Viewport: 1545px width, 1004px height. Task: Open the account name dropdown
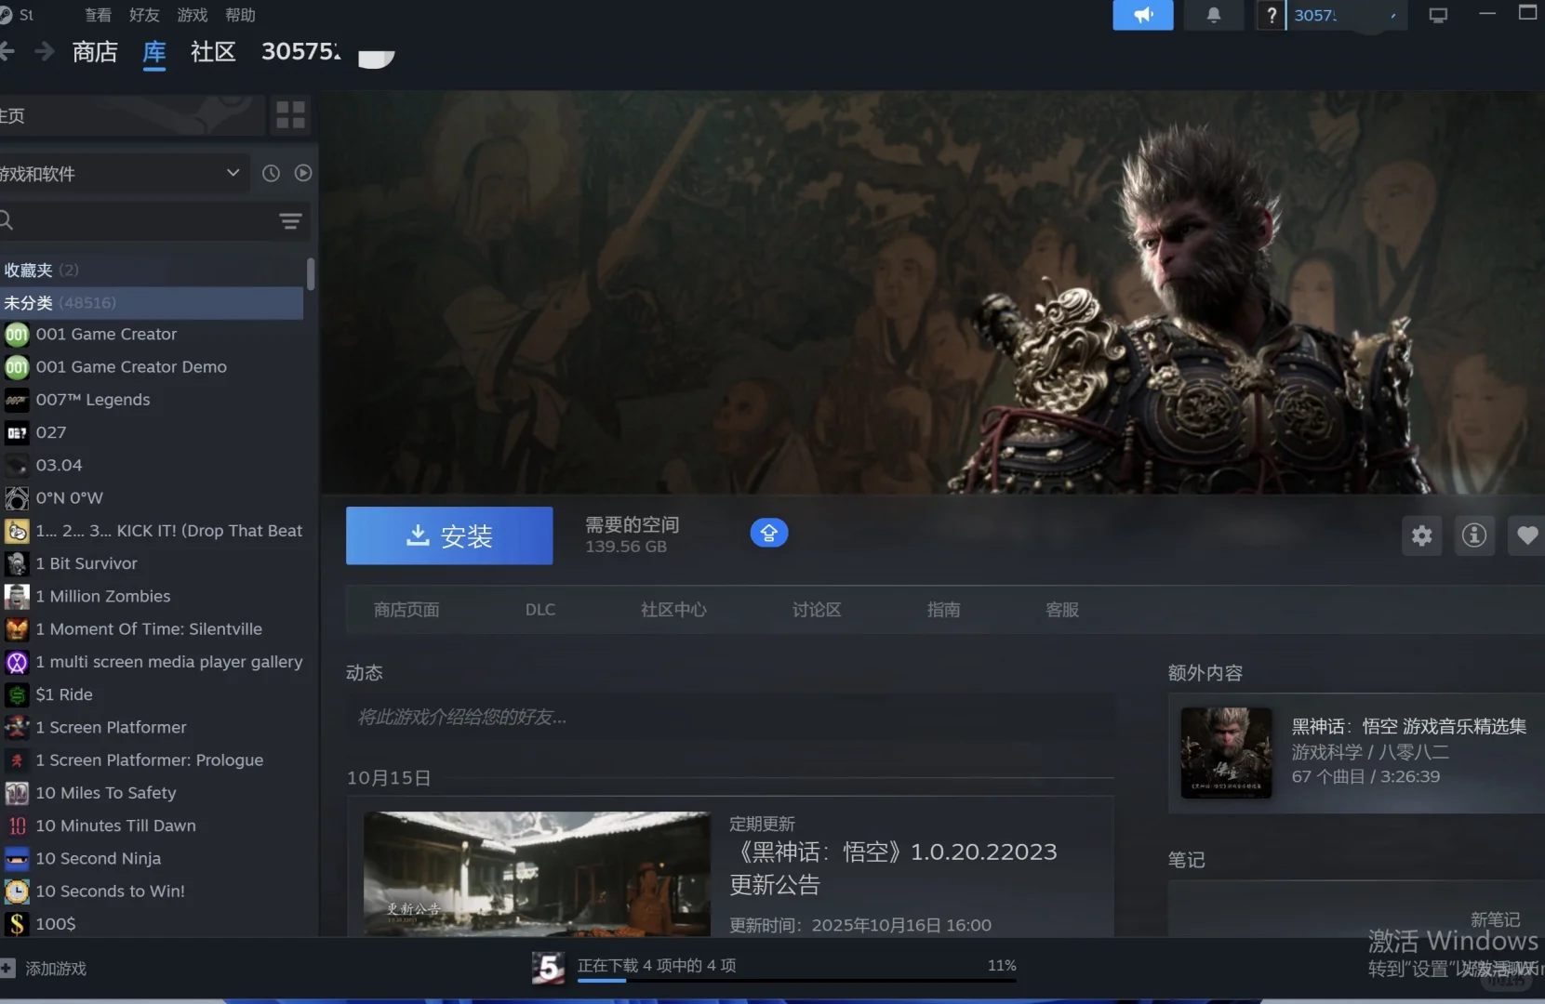[x=1345, y=15]
